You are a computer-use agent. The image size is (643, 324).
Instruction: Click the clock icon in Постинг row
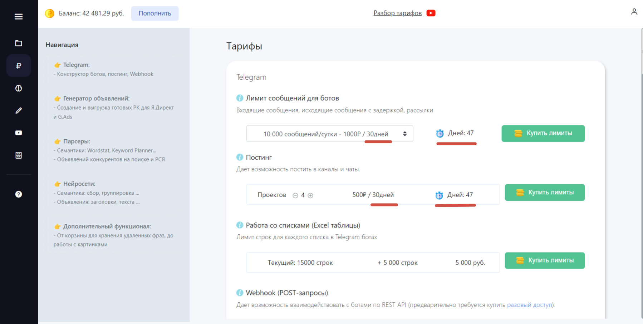[439, 195]
